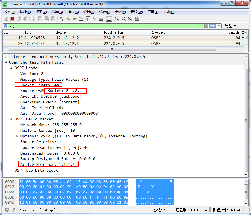Click the start capture shark fin icon
The image size is (251, 215).
(6, 19)
